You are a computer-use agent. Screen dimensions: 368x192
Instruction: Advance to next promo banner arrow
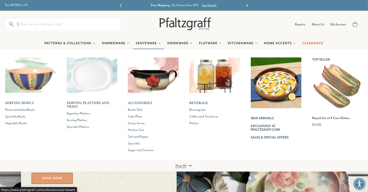247,5
